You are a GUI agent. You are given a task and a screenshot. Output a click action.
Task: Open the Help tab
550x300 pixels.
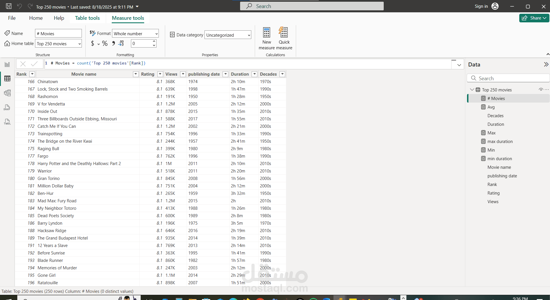[59, 18]
